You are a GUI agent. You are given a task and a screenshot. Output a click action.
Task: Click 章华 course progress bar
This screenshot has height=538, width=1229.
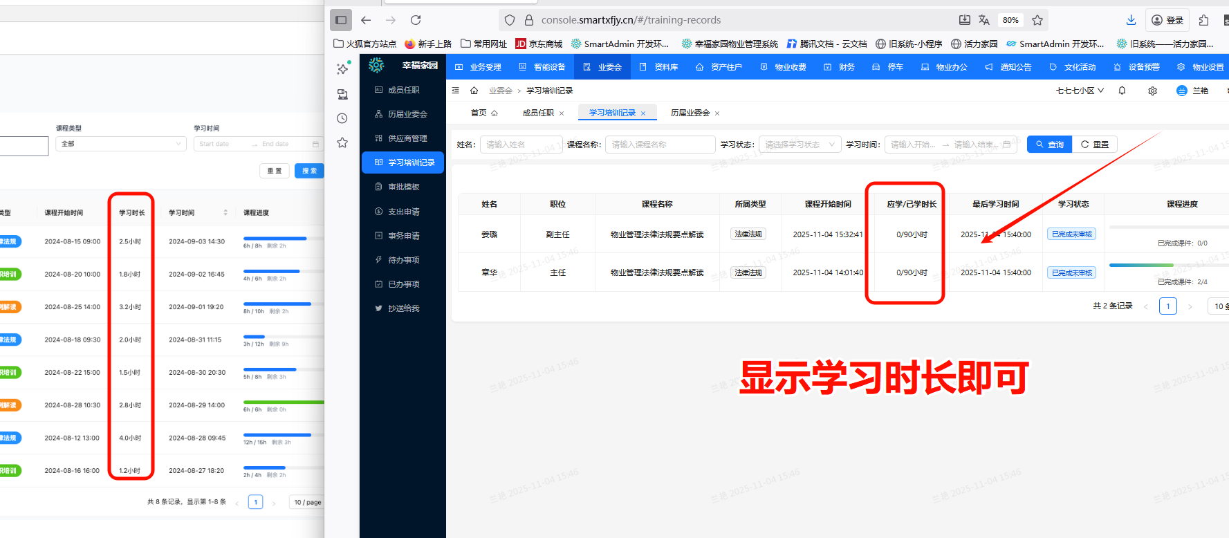(1169, 265)
